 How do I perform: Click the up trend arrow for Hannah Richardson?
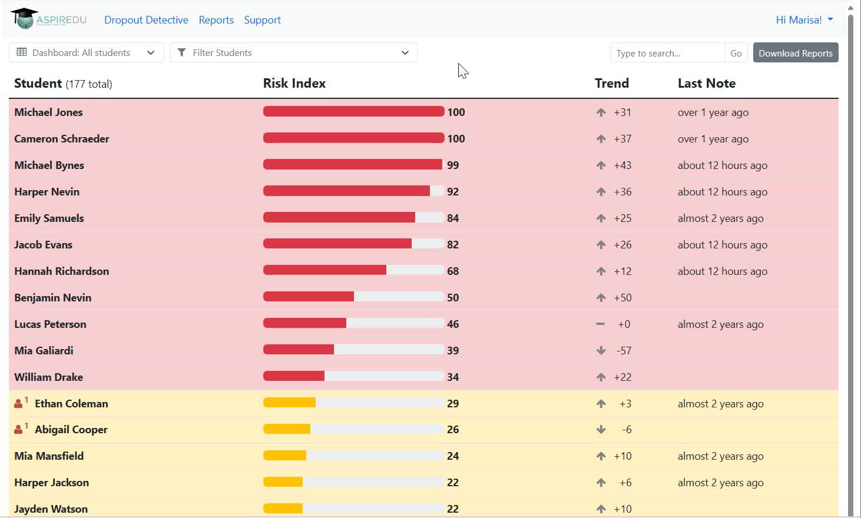pyautogui.click(x=601, y=271)
